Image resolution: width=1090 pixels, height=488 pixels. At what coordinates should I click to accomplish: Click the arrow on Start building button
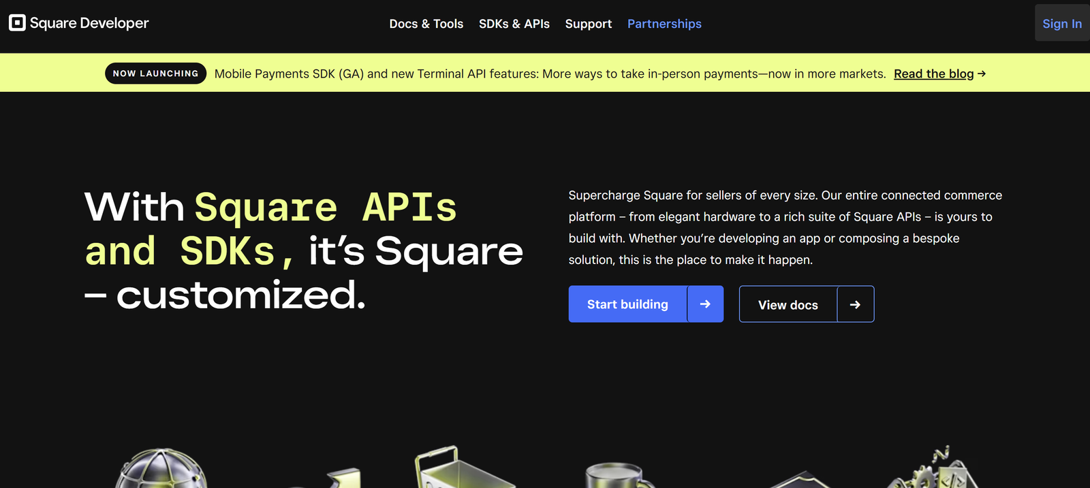705,304
